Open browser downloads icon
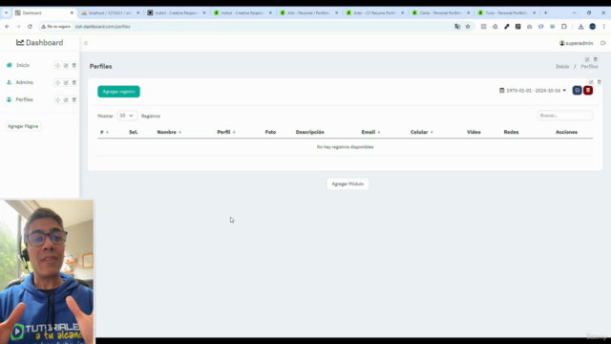611x344 pixels. coord(580,27)
